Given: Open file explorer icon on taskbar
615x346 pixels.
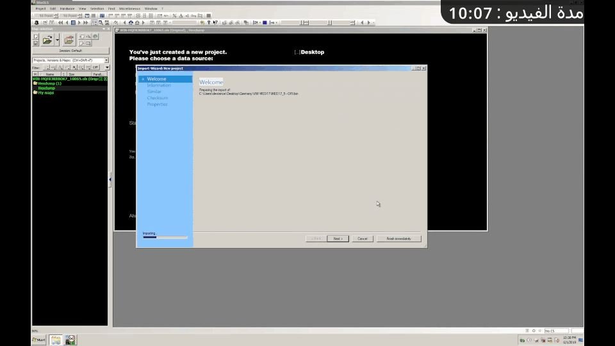Looking at the screenshot, I should coord(55,340).
